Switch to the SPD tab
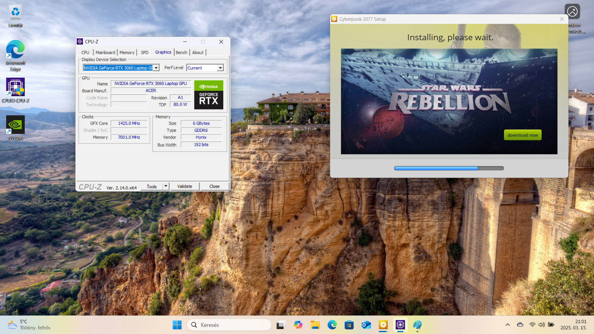This screenshot has height=334, width=594. pyautogui.click(x=144, y=53)
